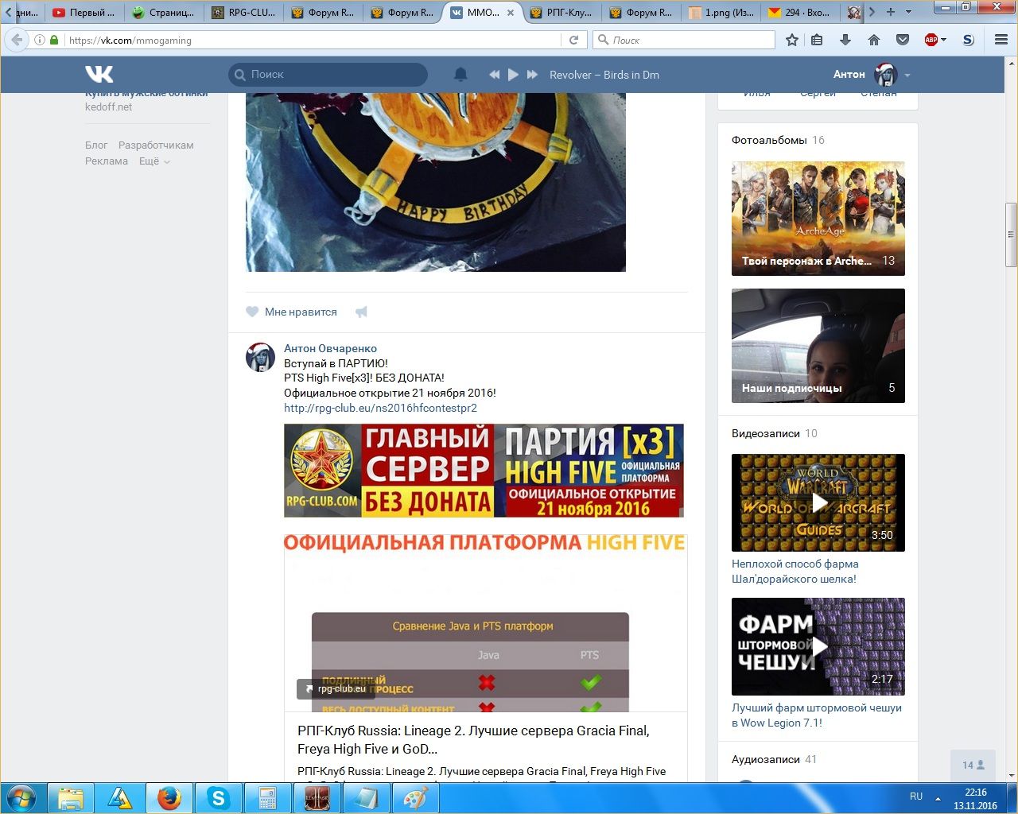
Task: Open Антон Овчаренко author link on post
Action: point(330,348)
